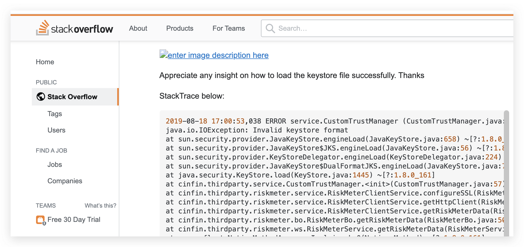Open Jobs in sidebar
The image size is (524, 247).
coord(55,164)
